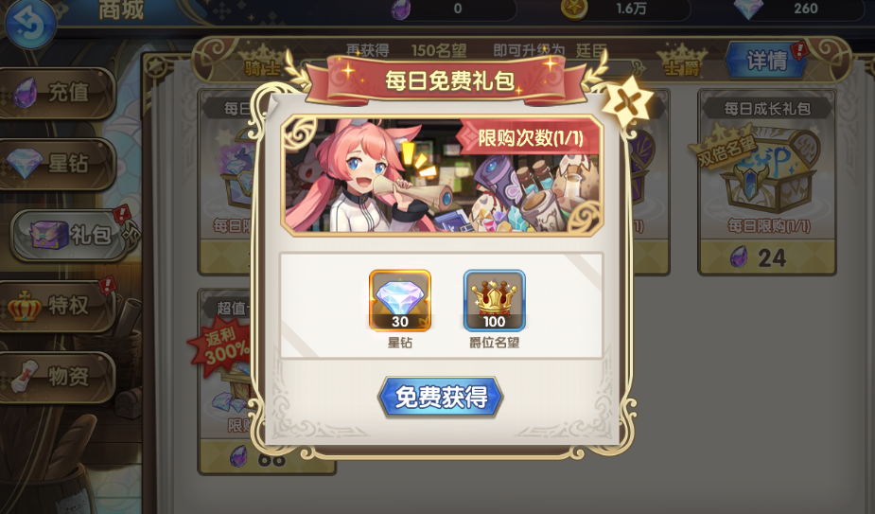Click the 士爵 rank crown icon
Screen dimensions: 875x514
pos(682,62)
